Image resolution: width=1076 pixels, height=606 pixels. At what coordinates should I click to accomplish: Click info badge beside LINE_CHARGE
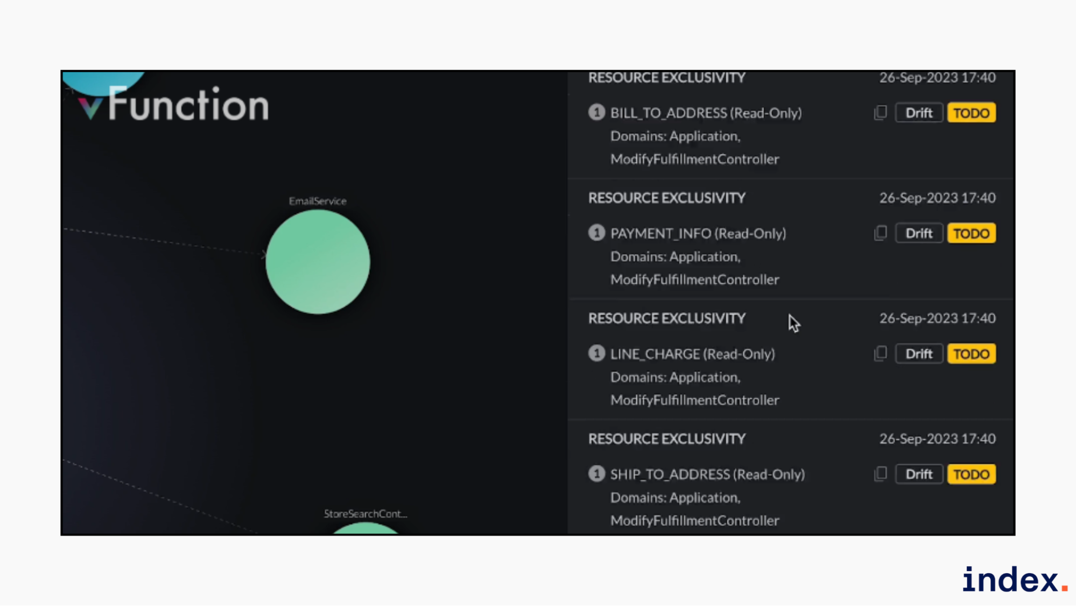click(x=596, y=353)
